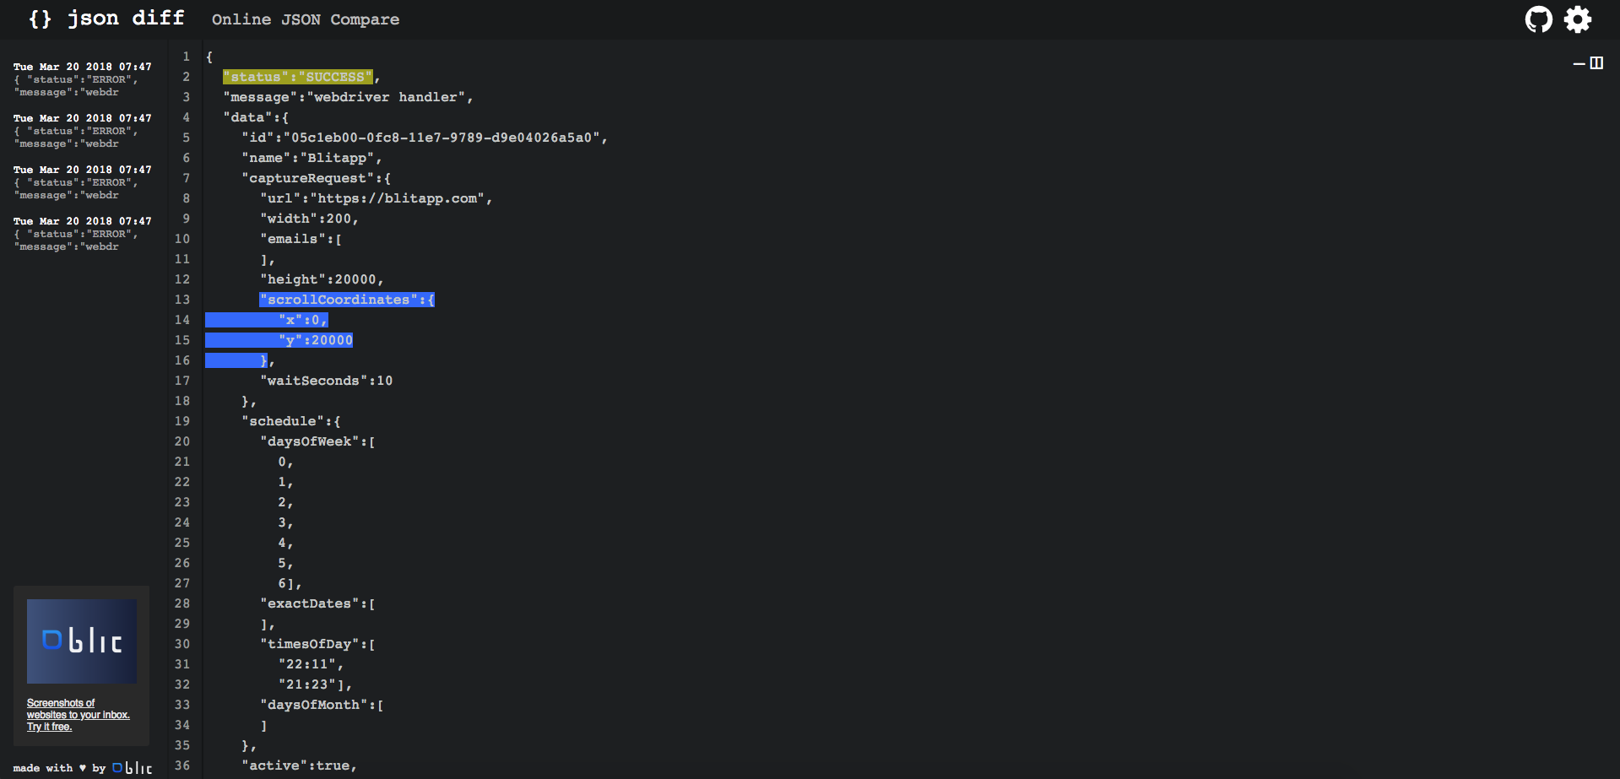The height and width of the screenshot is (779, 1620).
Task: Open the 'Try it free' link
Action: [47, 727]
